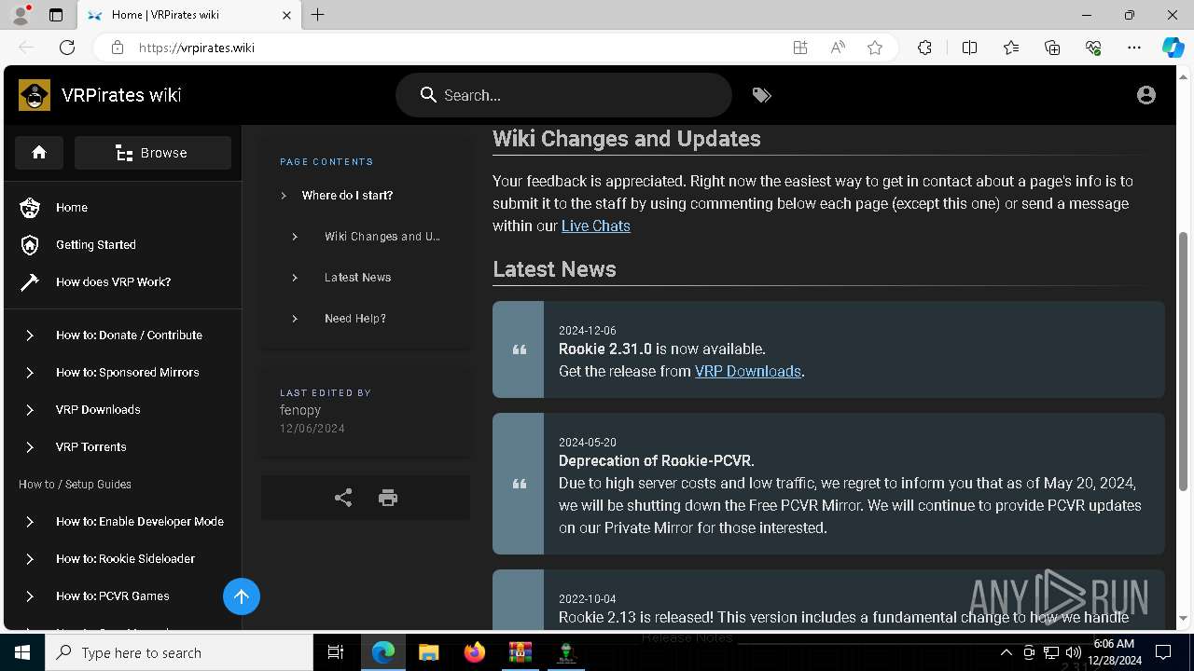
Task: Follow the VRP Downloads news link
Action: click(x=748, y=371)
